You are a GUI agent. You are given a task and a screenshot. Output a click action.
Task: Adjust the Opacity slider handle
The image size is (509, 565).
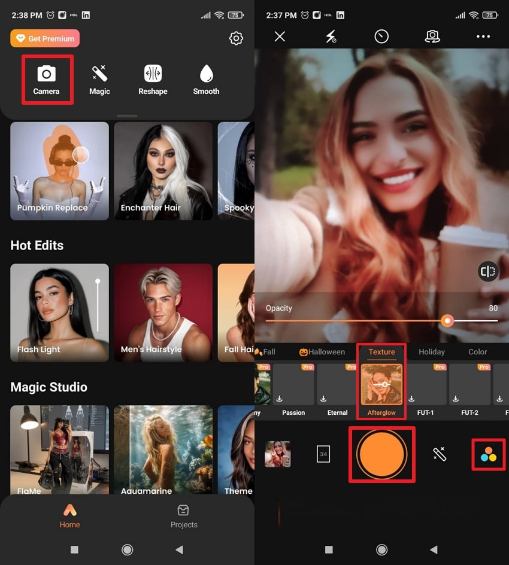tap(447, 320)
